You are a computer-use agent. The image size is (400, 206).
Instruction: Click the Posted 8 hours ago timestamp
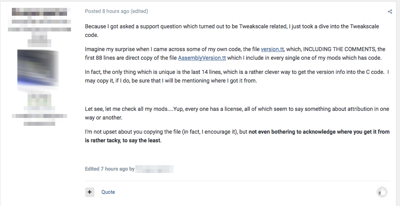(107, 11)
